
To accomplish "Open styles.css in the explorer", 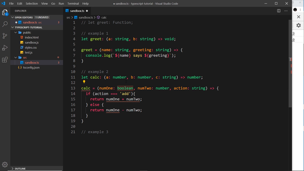I will 30,47.
